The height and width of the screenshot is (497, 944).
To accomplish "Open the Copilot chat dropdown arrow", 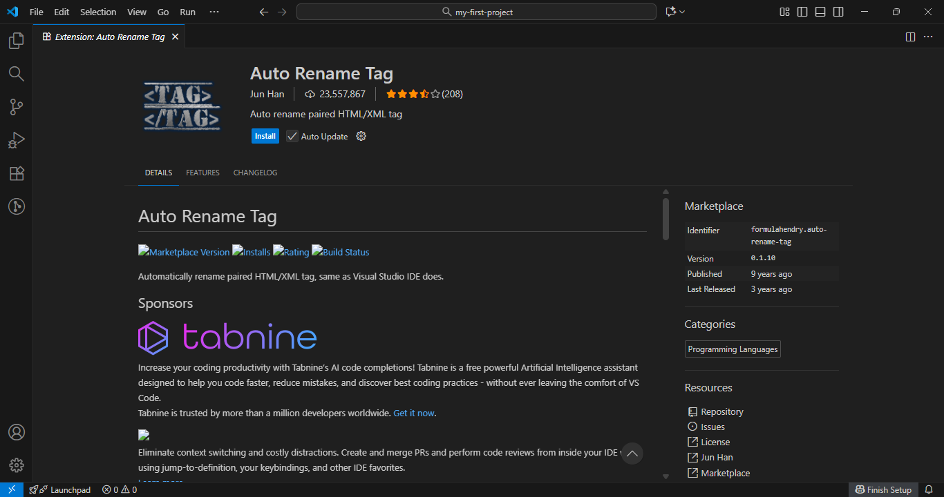I will [x=682, y=12].
